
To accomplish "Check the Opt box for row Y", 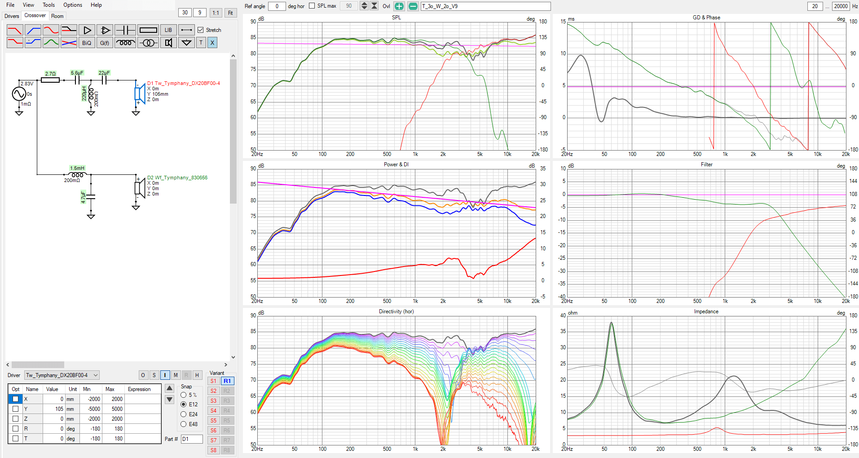I will (x=16, y=409).
